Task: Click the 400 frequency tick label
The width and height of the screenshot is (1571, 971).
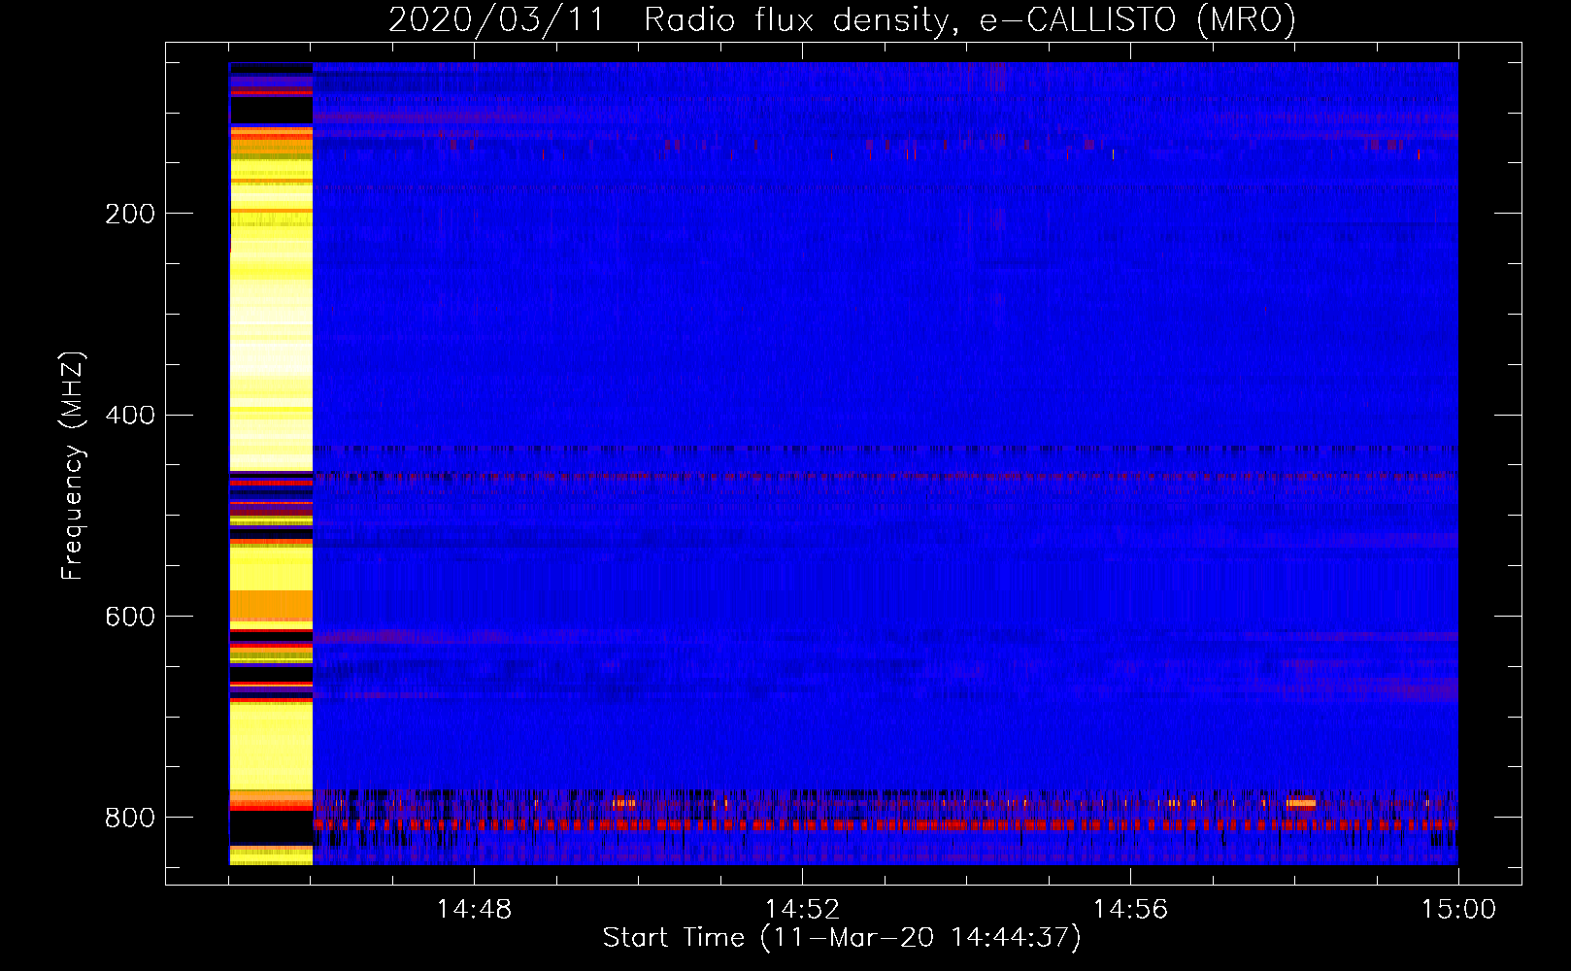Action: 129,416
